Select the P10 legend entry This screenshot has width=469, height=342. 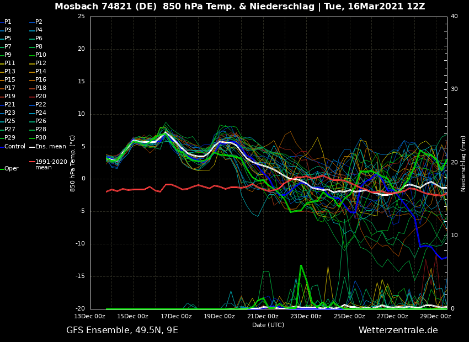[40, 55]
